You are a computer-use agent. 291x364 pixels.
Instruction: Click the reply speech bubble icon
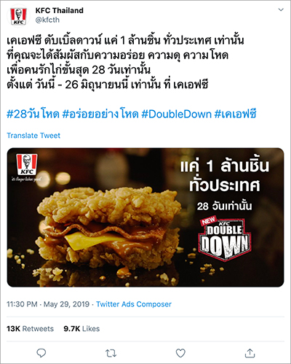(x=41, y=353)
